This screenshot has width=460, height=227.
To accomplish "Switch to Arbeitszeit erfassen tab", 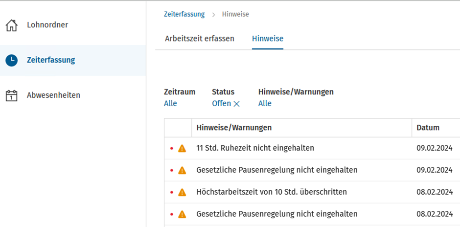I will tap(200, 39).
